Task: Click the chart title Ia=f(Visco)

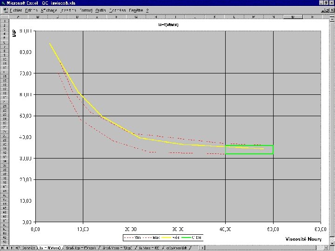Action: (x=168, y=25)
